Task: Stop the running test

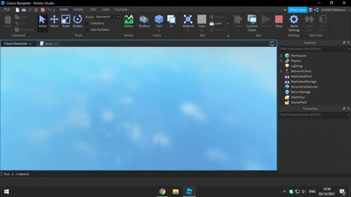Action: pyautogui.click(x=279, y=21)
